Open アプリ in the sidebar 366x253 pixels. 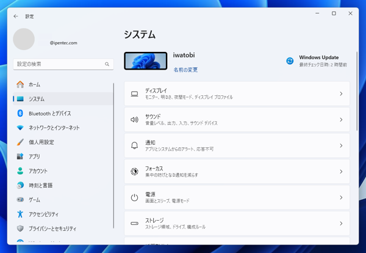[x=63, y=156]
